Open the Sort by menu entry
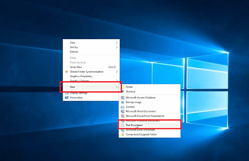Image resolution: width=249 pixels, height=161 pixels. click(x=91, y=47)
